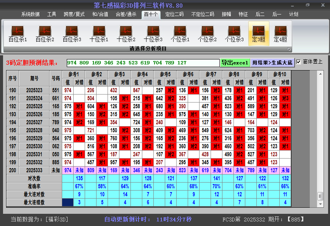Open the 工具 menu
The image size is (330, 226).
52,14
